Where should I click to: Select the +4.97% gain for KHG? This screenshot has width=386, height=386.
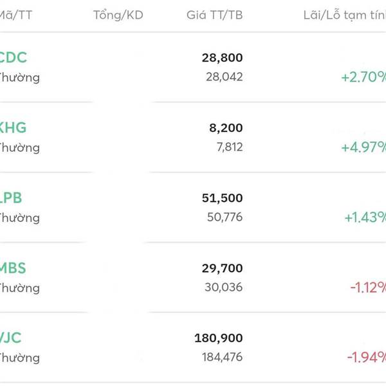(x=363, y=147)
